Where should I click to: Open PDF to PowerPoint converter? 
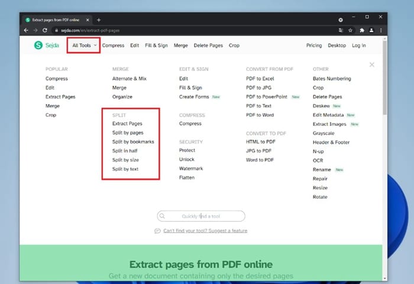[267, 96]
